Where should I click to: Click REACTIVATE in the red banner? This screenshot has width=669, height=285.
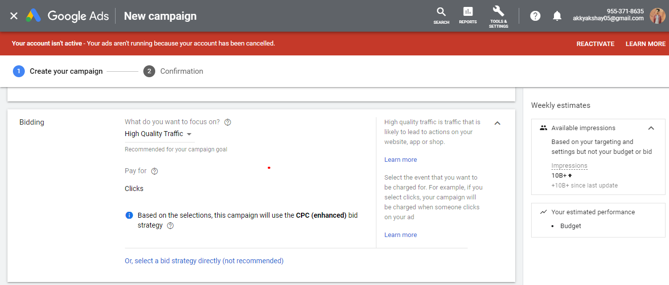click(595, 44)
